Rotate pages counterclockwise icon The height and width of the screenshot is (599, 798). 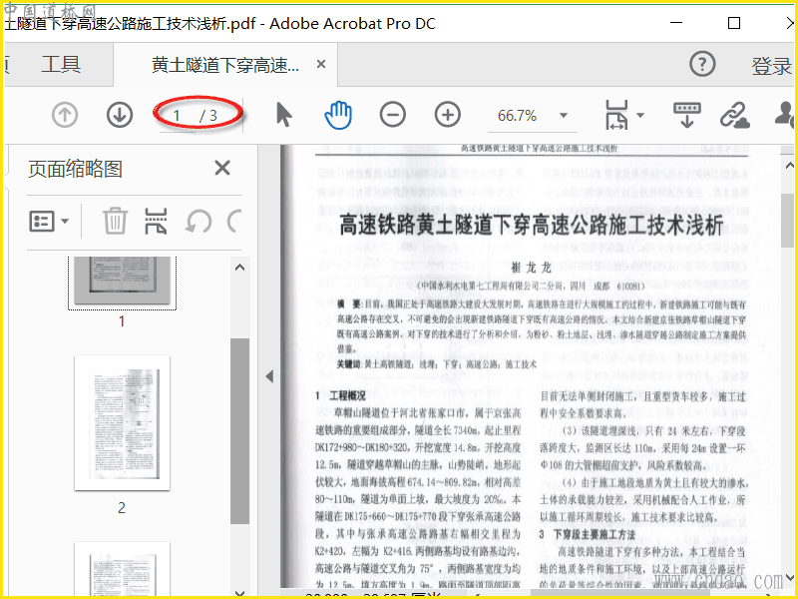[x=199, y=222]
